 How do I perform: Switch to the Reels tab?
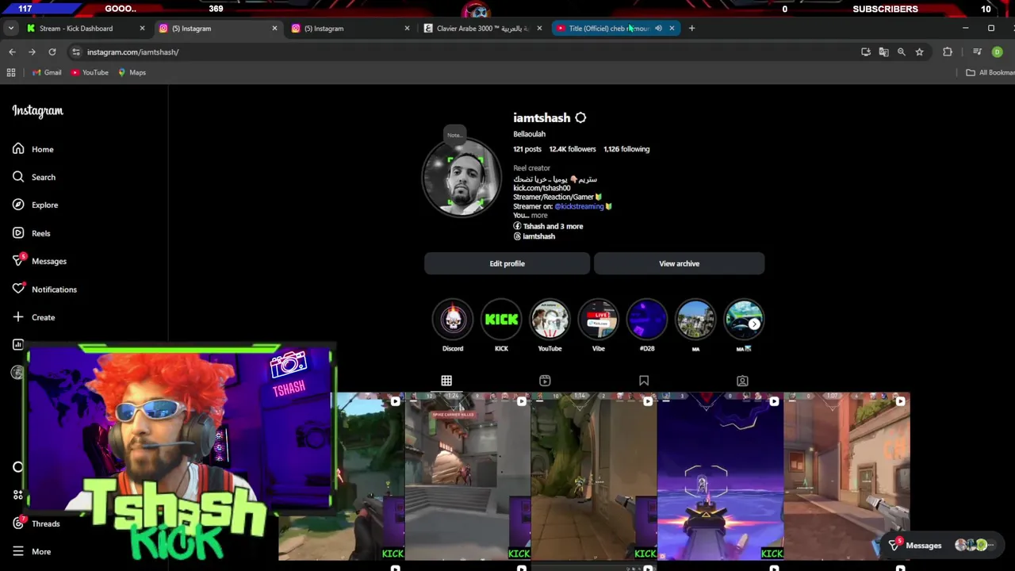tap(545, 381)
